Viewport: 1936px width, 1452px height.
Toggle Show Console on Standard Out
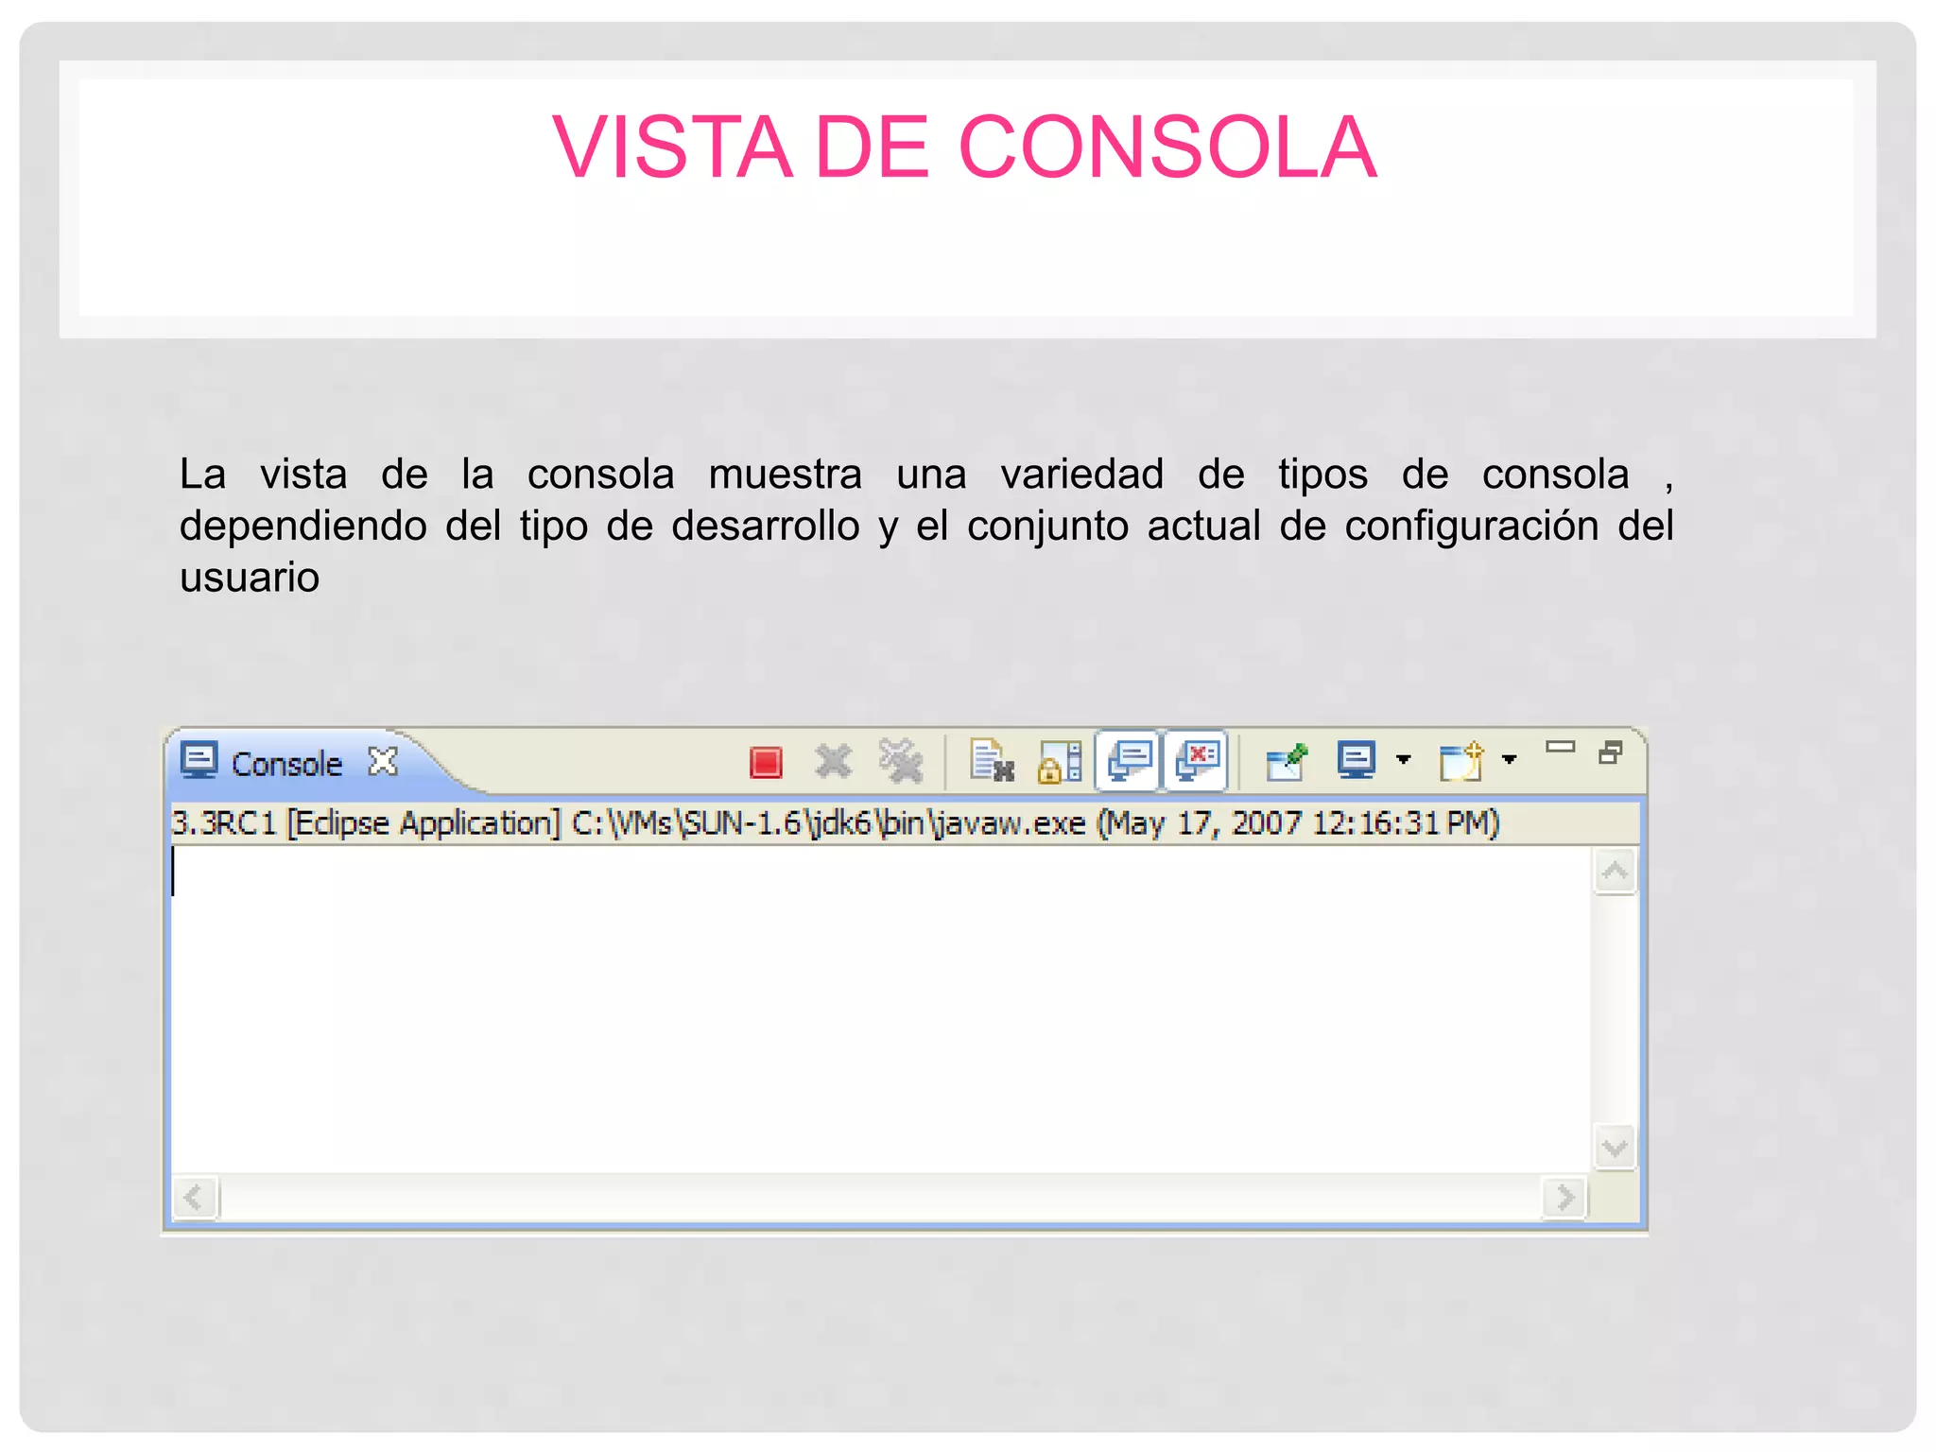click(1129, 761)
